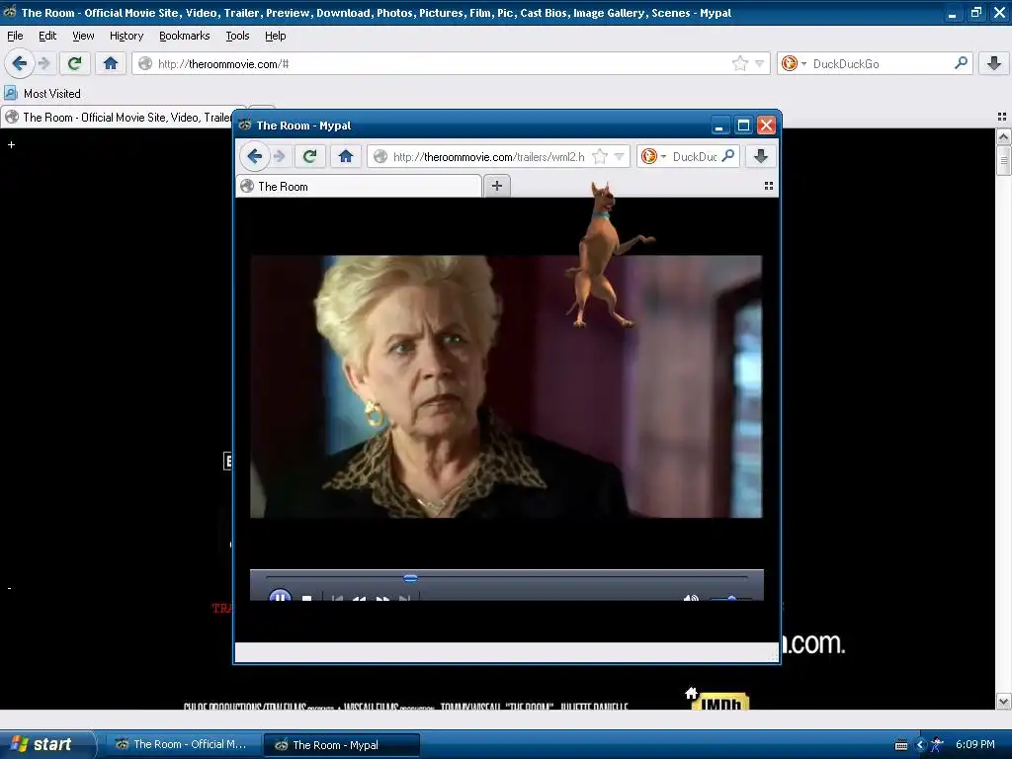This screenshot has height=759, width=1012.
Task: Open the File menu
Action: pyautogui.click(x=15, y=36)
